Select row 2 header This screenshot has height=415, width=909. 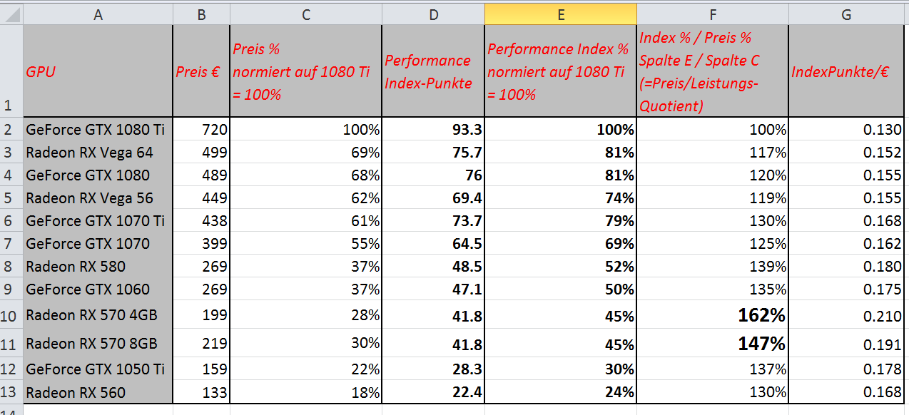click(11, 130)
